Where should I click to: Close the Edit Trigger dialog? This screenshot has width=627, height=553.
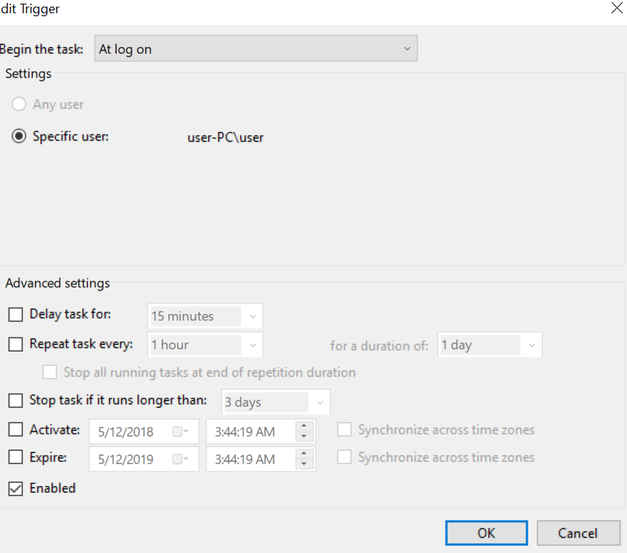[617, 8]
